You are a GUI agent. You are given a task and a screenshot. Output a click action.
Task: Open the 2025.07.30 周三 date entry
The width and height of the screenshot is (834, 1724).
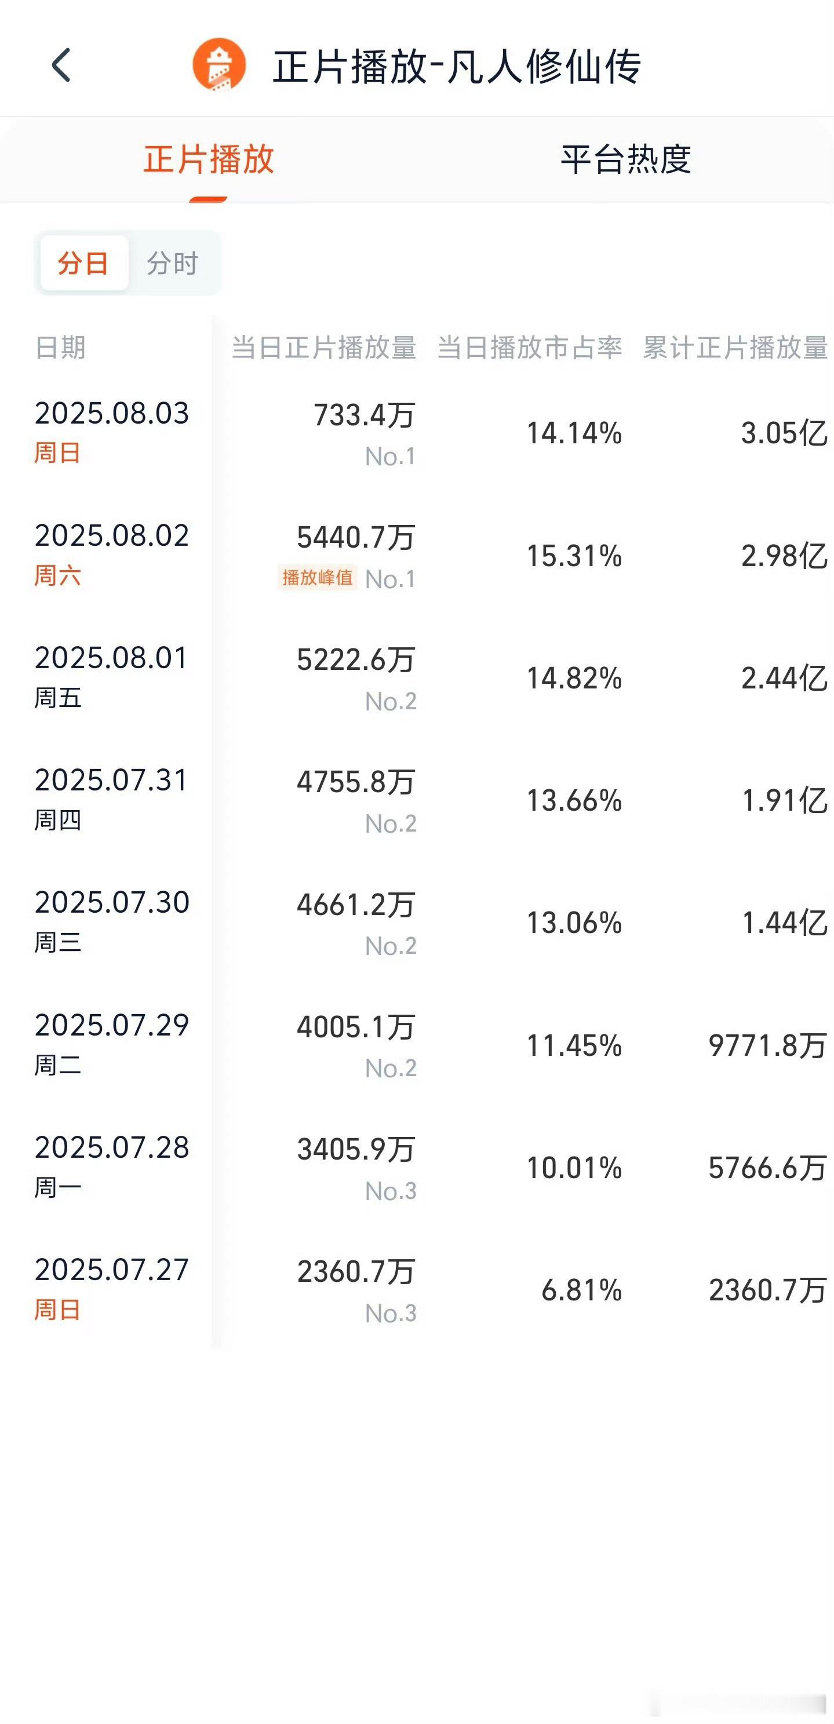tap(112, 921)
